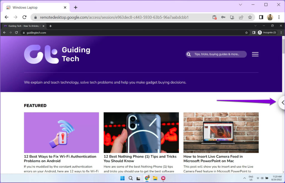Click the Chrome profile avatar in the toolbar
Viewport: 285px width, 183px height.
point(270,17)
